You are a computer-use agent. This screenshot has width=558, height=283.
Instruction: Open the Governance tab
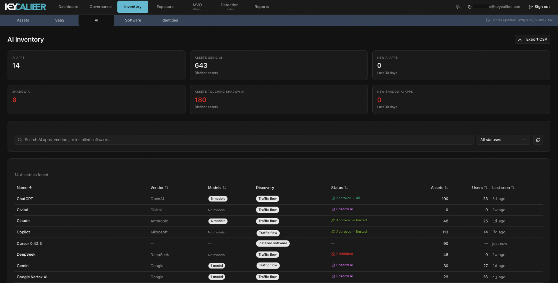click(x=101, y=7)
